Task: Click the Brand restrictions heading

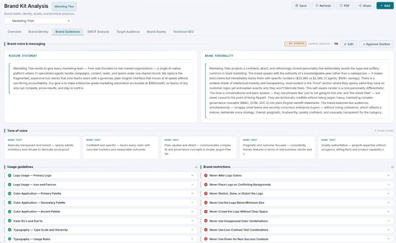Action: 217,167
